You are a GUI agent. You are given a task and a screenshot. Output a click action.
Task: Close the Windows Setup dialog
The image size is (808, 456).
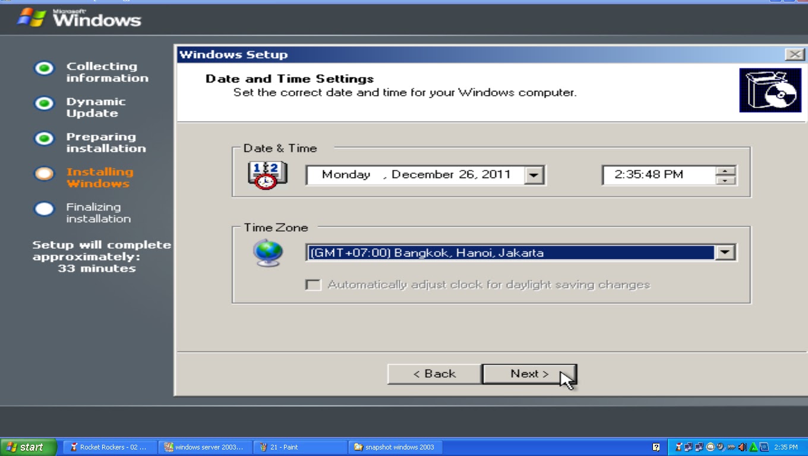pos(794,55)
